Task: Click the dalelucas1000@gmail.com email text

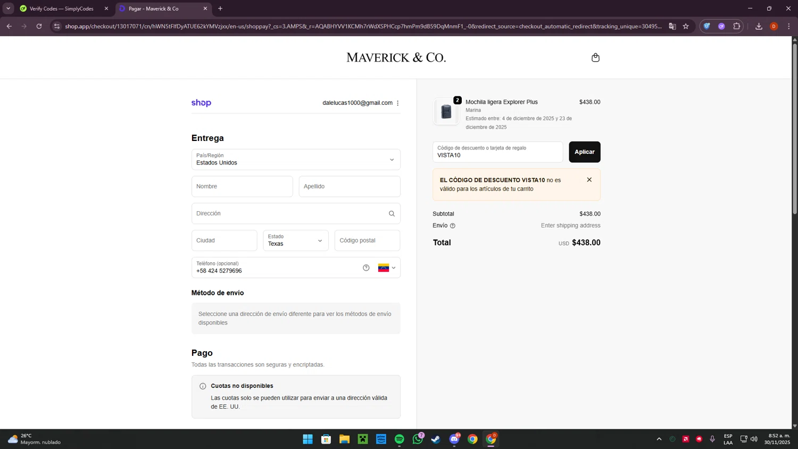Action: [x=358, y=103]
